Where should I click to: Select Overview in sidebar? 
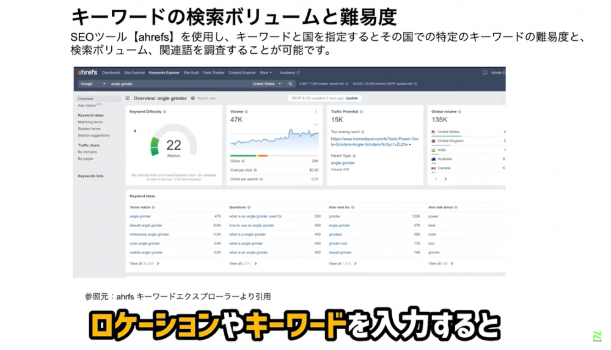[x=97, y=98]
